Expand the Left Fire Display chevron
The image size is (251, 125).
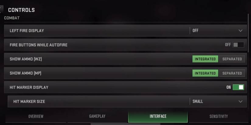tap(240, 31)
